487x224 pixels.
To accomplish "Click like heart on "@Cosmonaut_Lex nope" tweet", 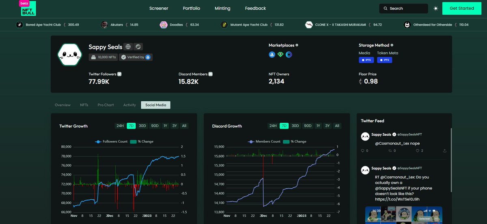I will (x=418, y=151).
